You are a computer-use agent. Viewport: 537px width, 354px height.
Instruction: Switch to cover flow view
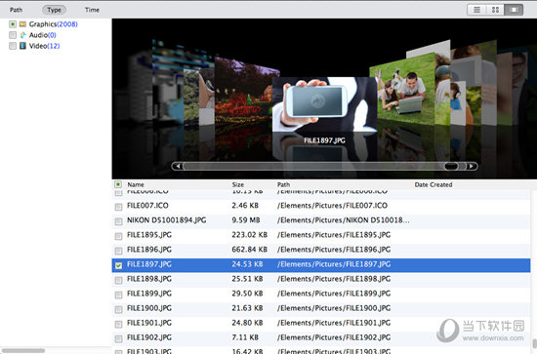point(514,10)
